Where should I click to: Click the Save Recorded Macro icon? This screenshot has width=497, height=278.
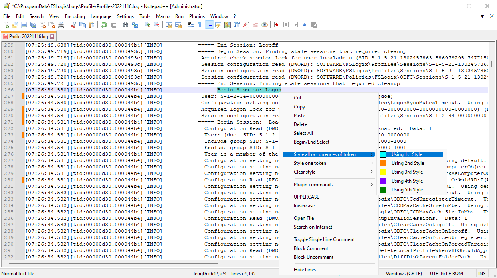click(x=313, y=25)
